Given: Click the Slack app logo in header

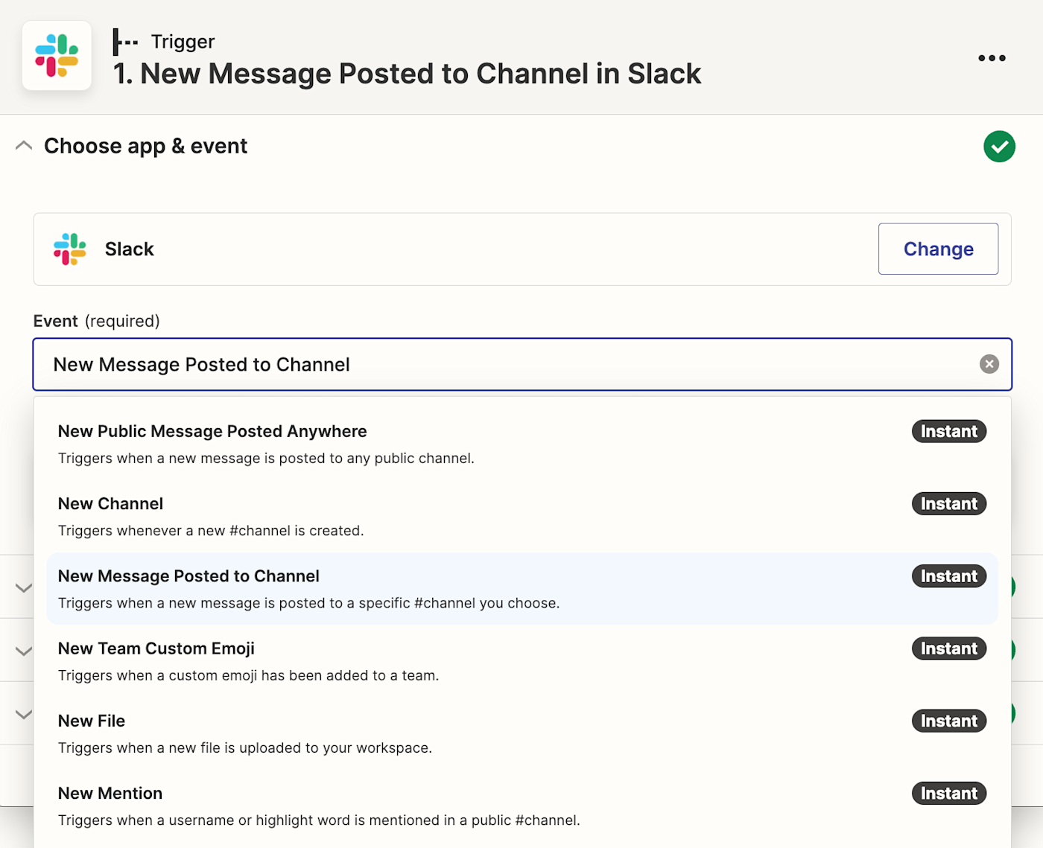Looking at the screenshot, I should pyautogui.click(x=57, y=56).
